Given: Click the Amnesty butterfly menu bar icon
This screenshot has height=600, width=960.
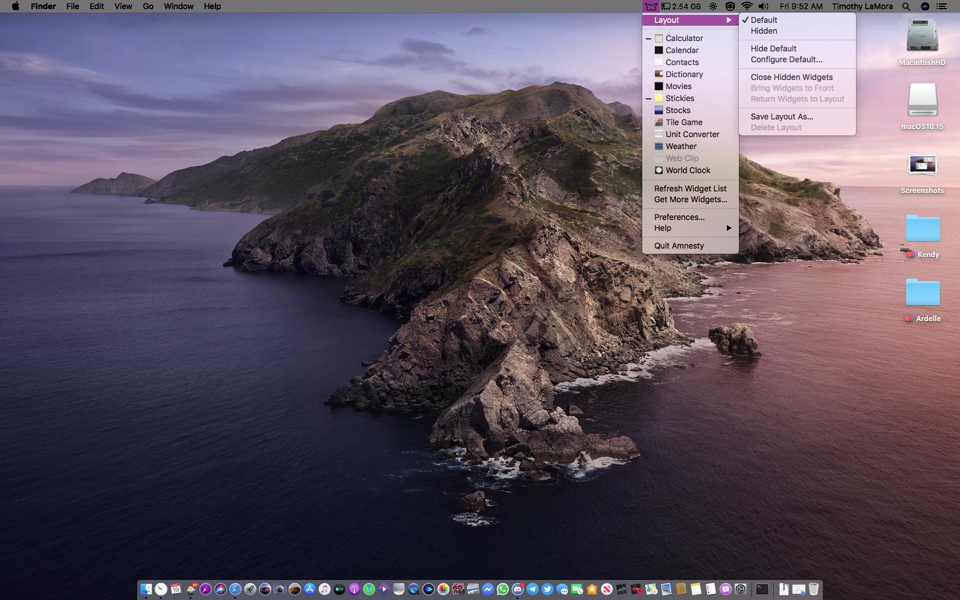Looking at the screenshot, I should tap(651, 6).
